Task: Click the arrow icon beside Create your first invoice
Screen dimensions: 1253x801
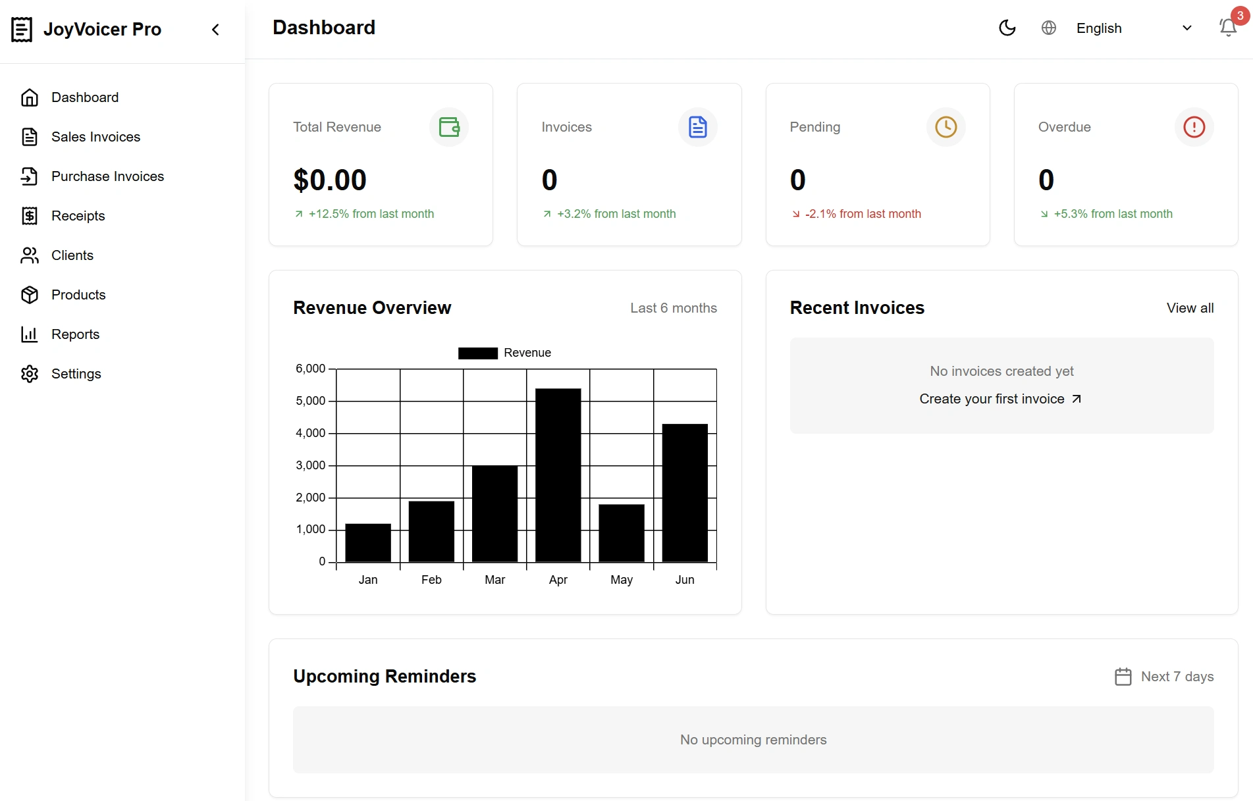Action: click(x=1077, y=399)
